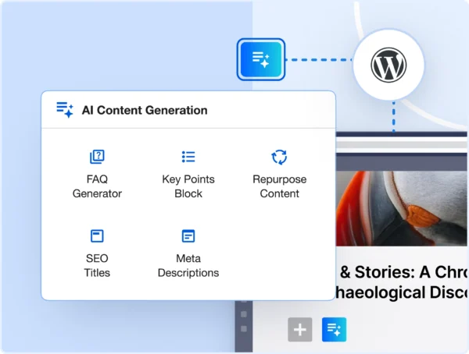Select the "SEO Titles" text label

tap(97, 265)
